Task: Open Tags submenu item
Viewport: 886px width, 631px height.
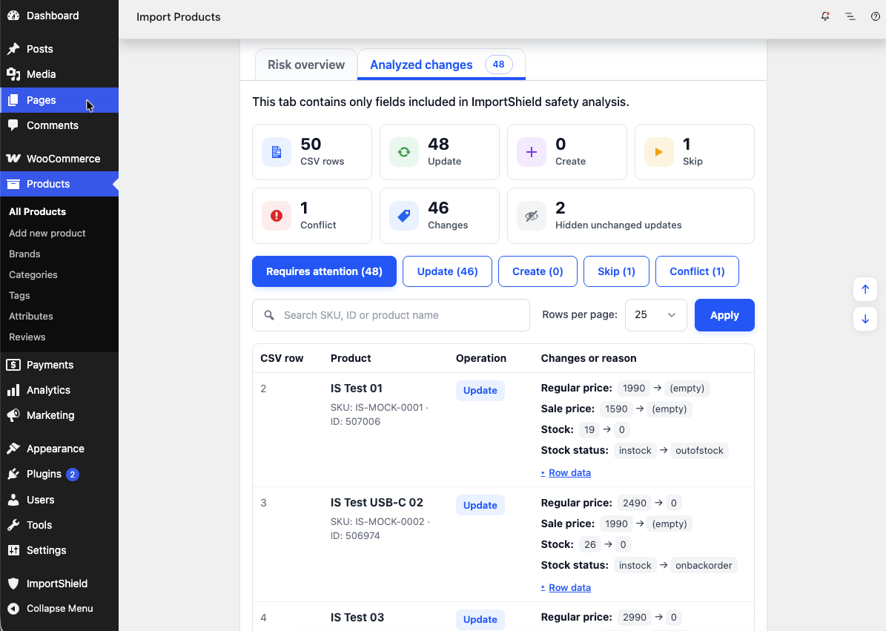Action: 19,295
